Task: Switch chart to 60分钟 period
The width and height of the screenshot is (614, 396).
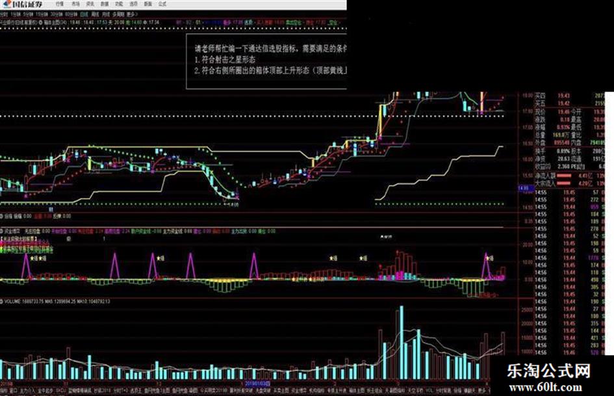Action: [71, 14]
